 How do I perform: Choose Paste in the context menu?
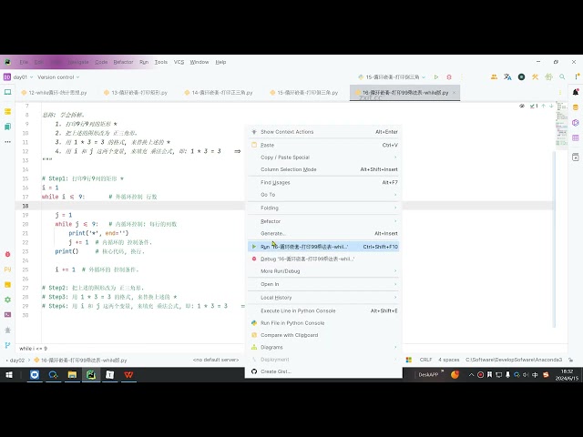point(323,145)
